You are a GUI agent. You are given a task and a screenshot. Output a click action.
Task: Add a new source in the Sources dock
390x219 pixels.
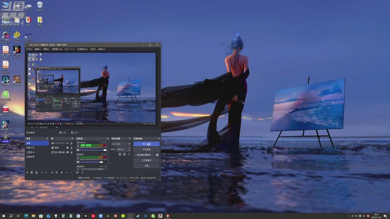(52, 172)
